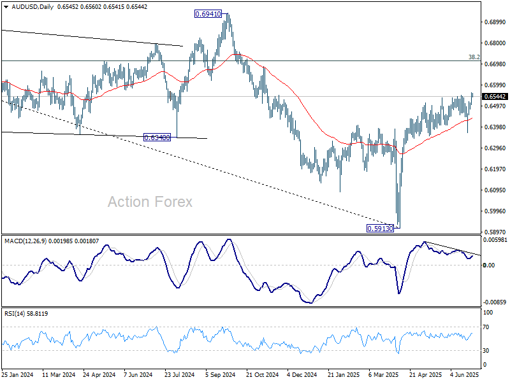Select the MACD(12,26,9) indicator label
Image resolution: width=510 pixels, height=382 pixels.
(25, 241)
